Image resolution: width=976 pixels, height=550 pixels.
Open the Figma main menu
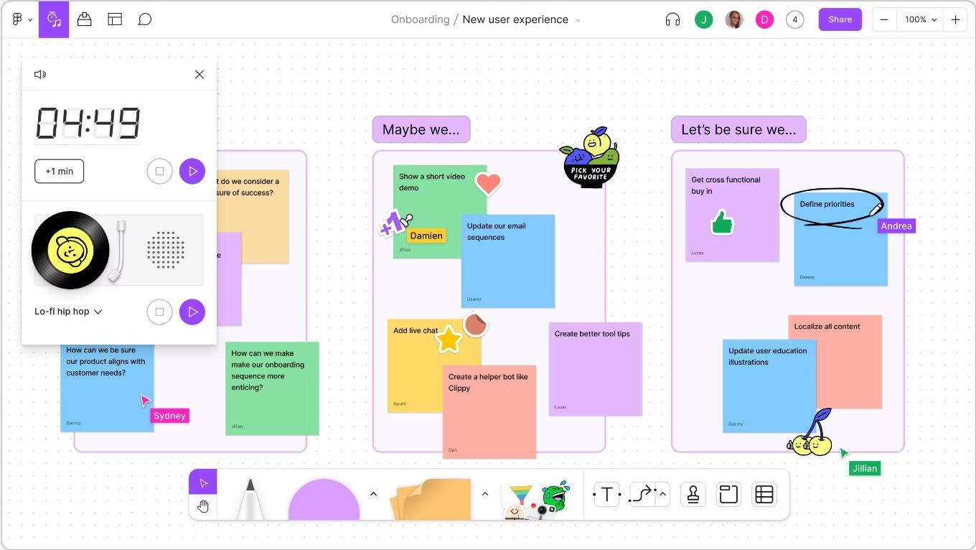pos(22,19)
